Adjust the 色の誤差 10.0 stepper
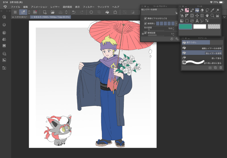This screenshot has height=158, width=227. pos(173,28)
